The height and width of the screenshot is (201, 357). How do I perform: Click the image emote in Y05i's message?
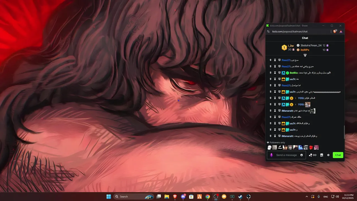[x=308, y=104]
